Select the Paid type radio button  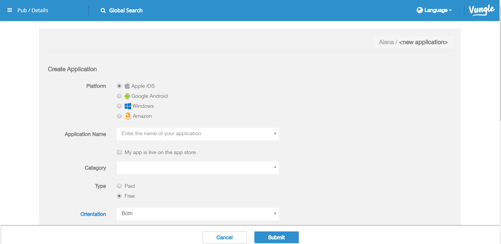[x=119, y=186]
